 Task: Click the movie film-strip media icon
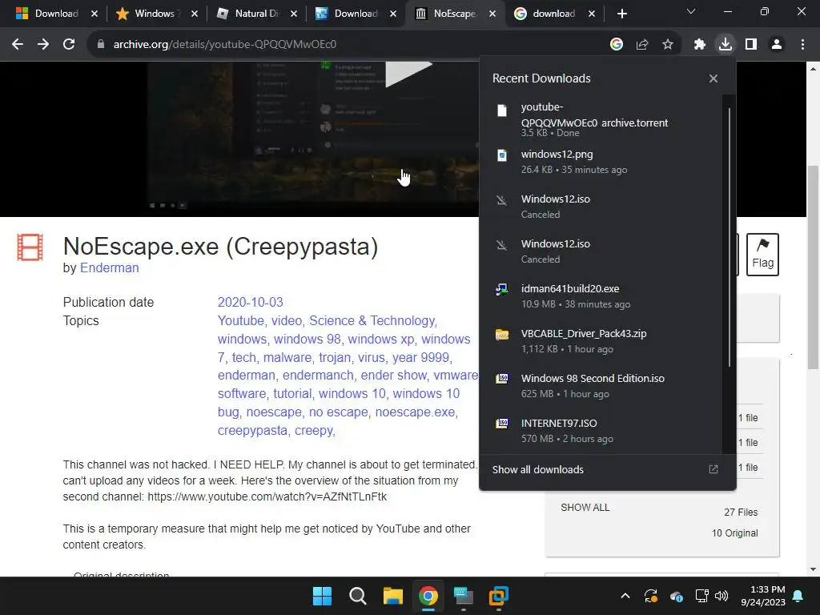pos(30,247)
